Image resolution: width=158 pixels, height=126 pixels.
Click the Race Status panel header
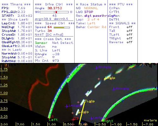tap(91, 4)
